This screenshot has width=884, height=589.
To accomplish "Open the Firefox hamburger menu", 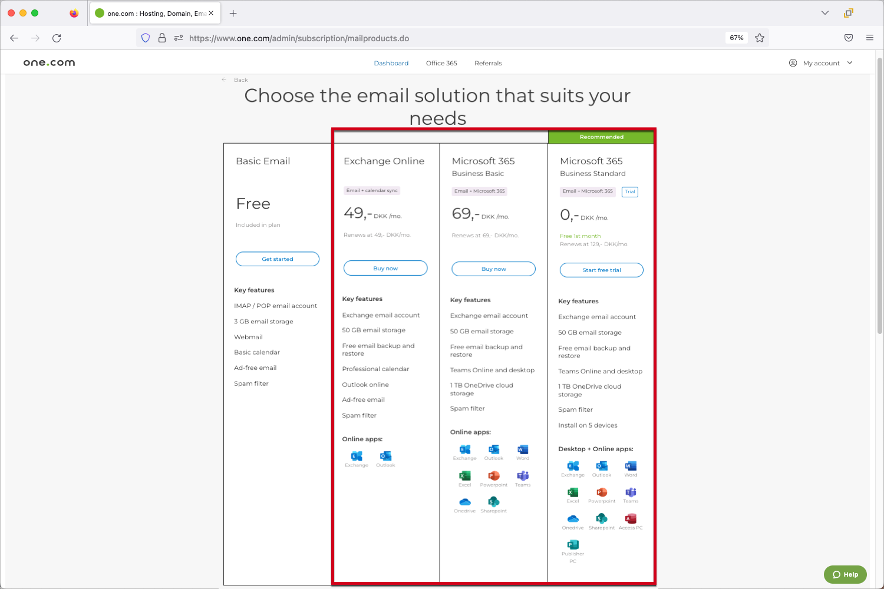I will pos(870,38).
